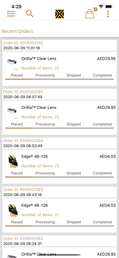
Task: Tap Orillia Clear Lens in order #200002585
Action: click(x=39, y=108)
